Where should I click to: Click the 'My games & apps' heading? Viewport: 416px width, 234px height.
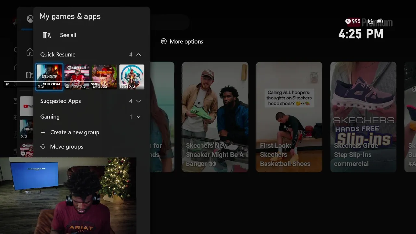pos(70,16)
